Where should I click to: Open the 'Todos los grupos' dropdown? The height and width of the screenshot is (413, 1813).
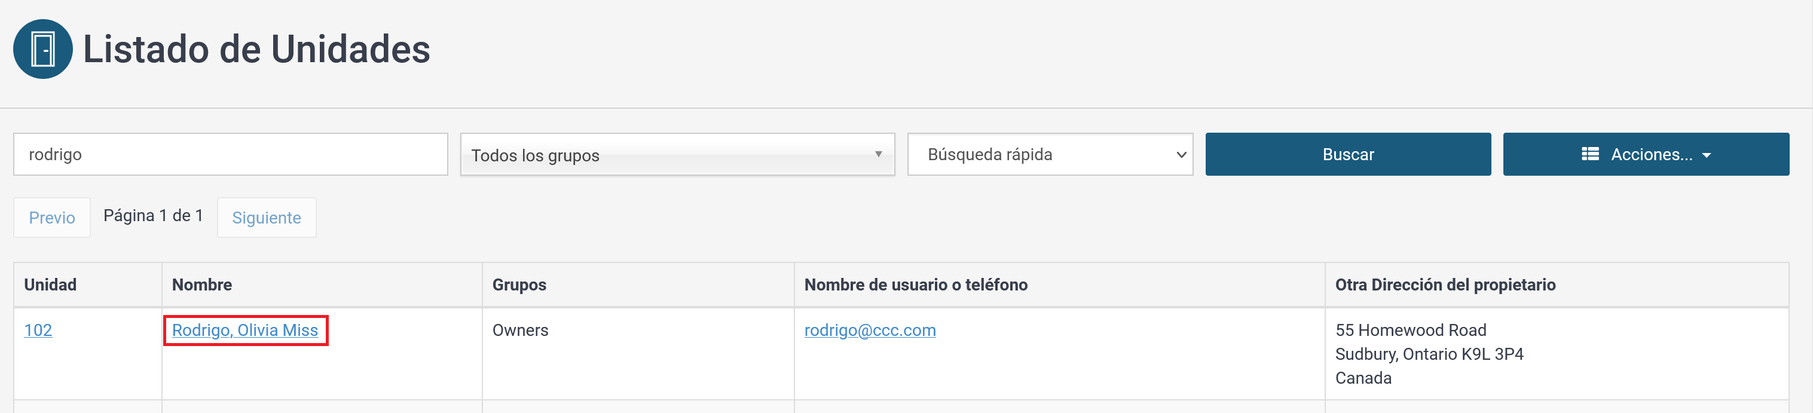[x=677, y=155]
